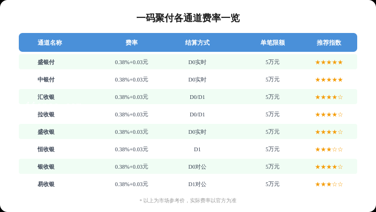Select the 中银付 channel name
The height and width of the screenshot is (212, 376).
(x=46, y=80)
